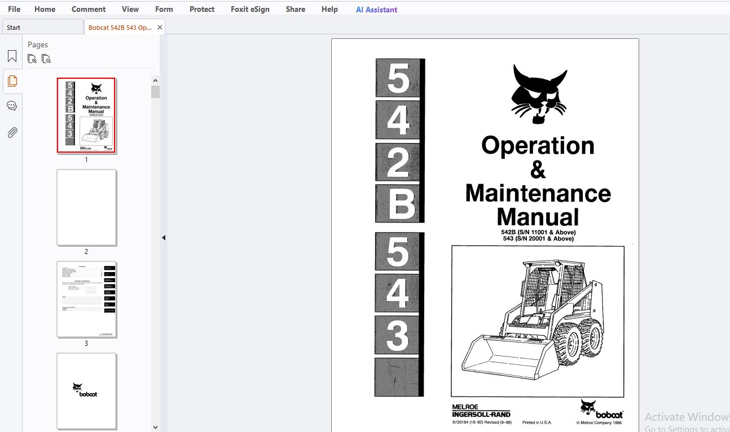The image size is (730, 432).
Task: Switch to the Start tab
Action: coord(42,27)
